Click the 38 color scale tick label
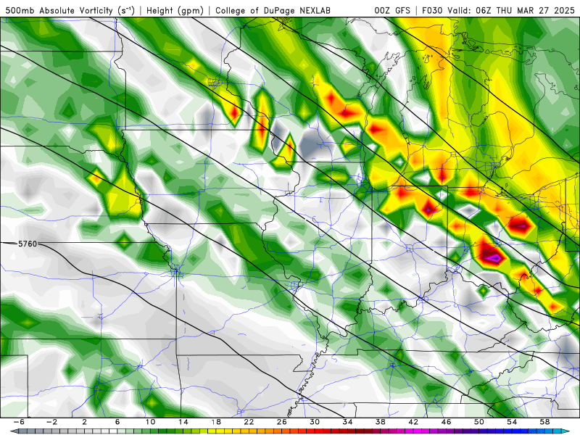The width and height of the screenshot is (580, 435). 380,422
